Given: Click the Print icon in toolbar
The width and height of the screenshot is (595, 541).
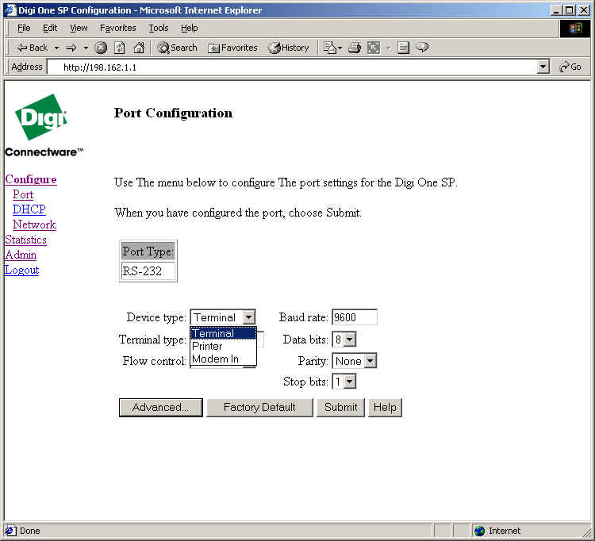Looking at the screenshot, I should [354, 48].
